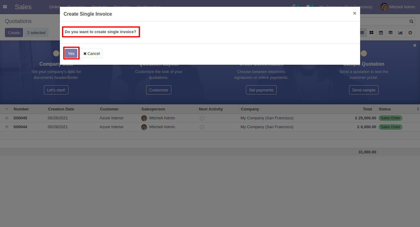Click Mitchell Admin avatar in S00045 row

[144, 118]
